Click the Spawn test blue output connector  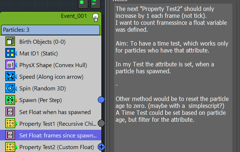pos(101,100)
